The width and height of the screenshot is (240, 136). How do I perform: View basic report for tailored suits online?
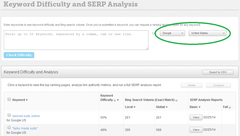[196, 117]
